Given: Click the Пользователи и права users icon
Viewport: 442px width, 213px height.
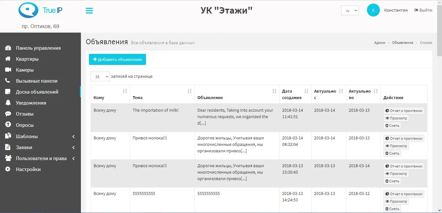Looking at the screenshot, I should click(x=8, y=158).
